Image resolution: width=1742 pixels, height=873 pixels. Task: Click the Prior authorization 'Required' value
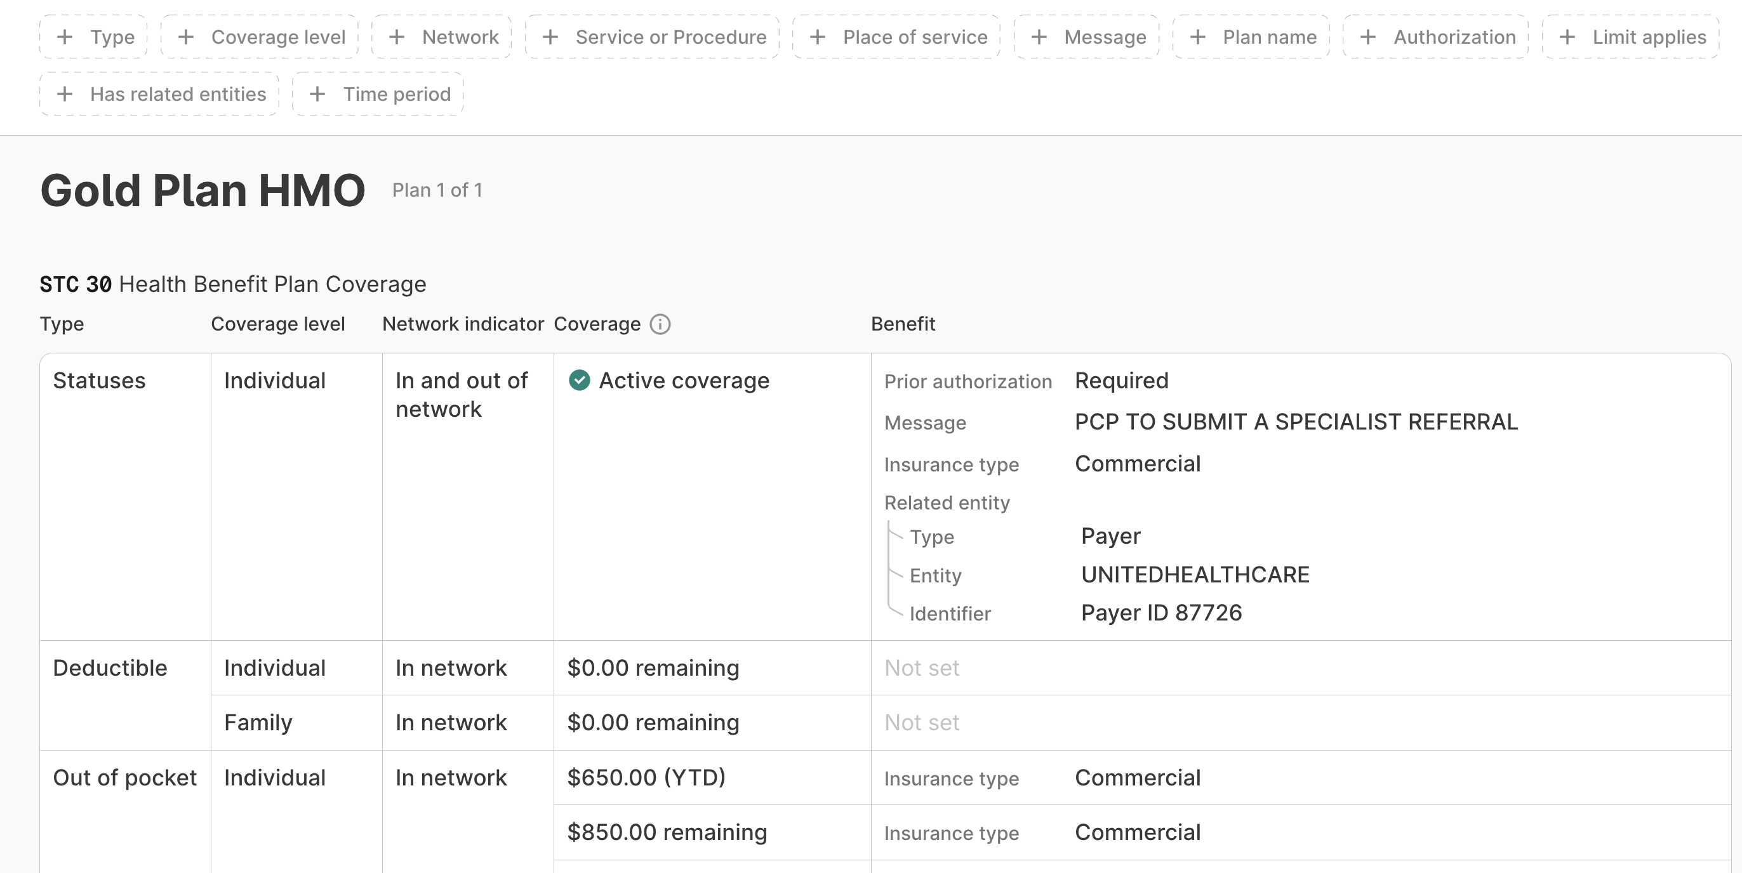coord(1121,381)
